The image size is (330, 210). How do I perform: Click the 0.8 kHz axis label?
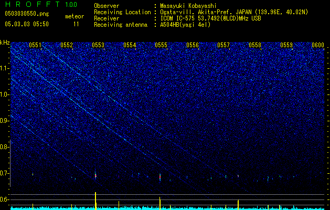tap(5, 147)
